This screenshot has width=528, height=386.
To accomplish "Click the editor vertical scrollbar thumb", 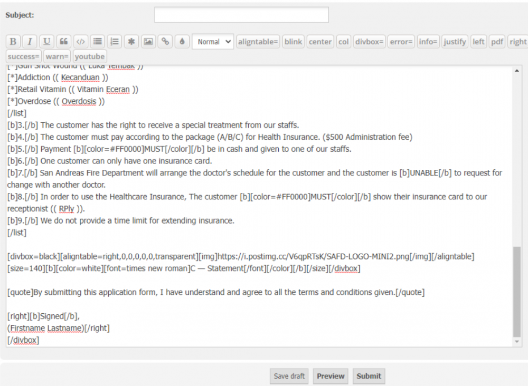I will click(x=516, y=292).
